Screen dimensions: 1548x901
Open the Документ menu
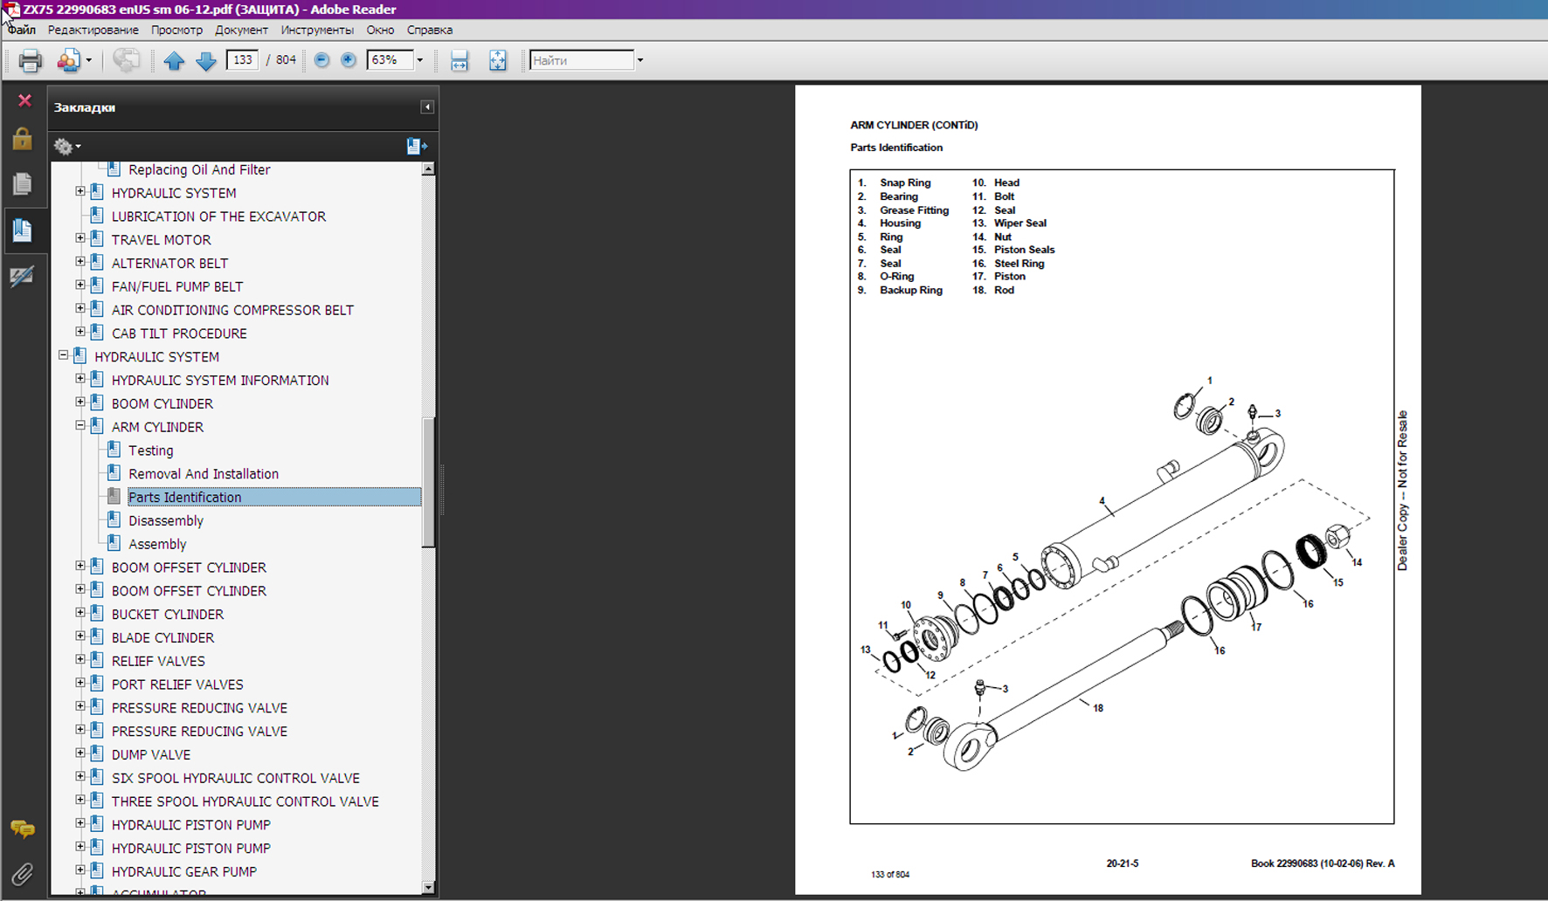pyautogui.click(x=241, y=30)
